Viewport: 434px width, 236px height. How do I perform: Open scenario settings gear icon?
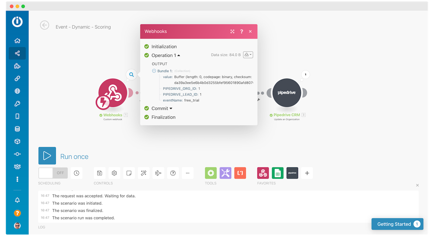pyautogui.click(x=114, y=173)
